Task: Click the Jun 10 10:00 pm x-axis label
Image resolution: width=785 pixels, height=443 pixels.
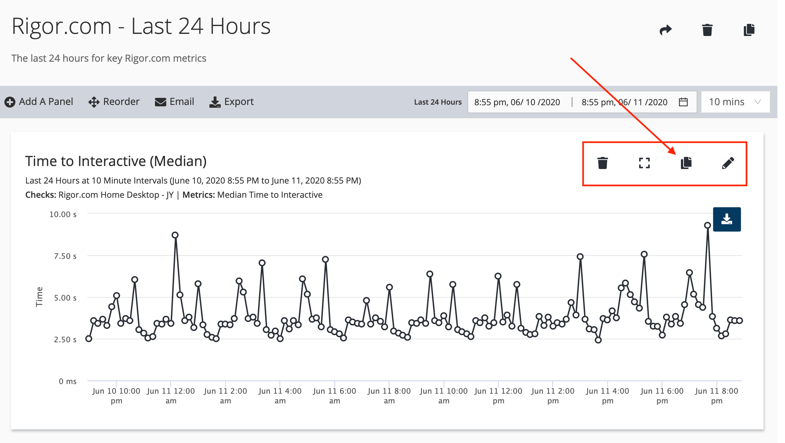Action: (116, 396)
